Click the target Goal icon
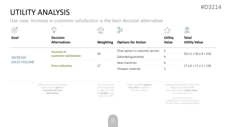Image resolution: width=226 pixels, height=127 pixels. click(x=14, y=30)
